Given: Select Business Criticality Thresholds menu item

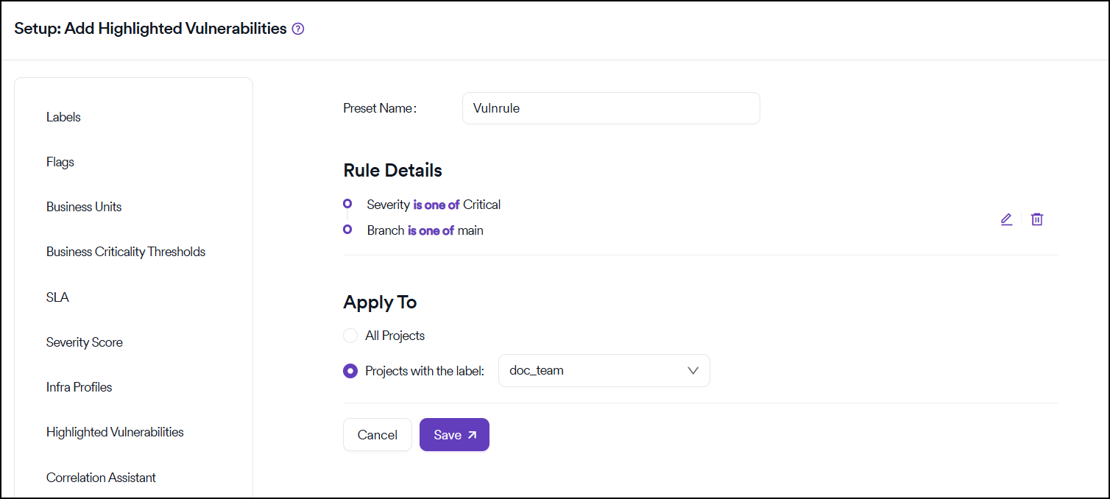Looking at the screenshot, I should (126, 252).
